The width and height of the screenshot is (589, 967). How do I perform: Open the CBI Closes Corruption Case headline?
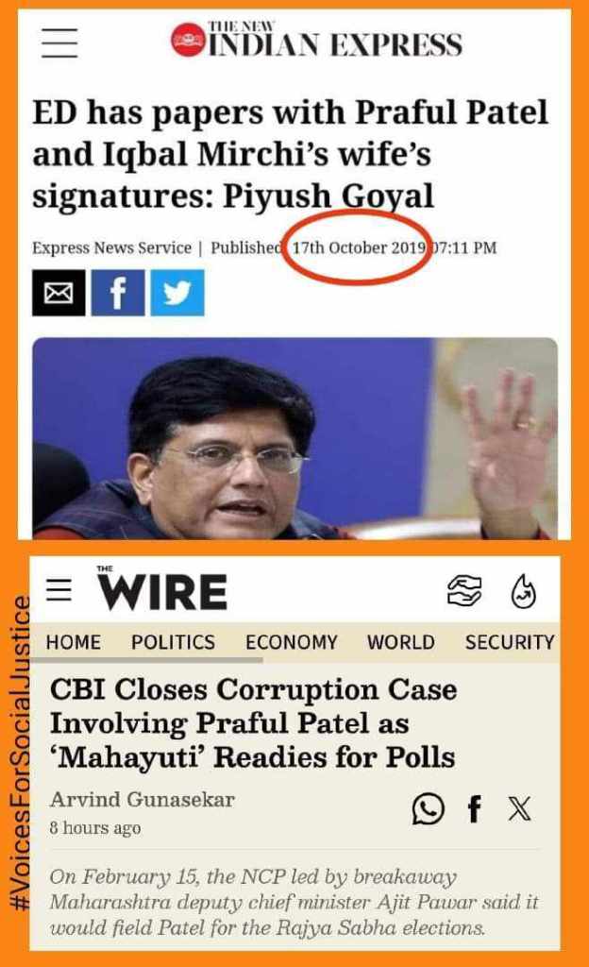253,723
